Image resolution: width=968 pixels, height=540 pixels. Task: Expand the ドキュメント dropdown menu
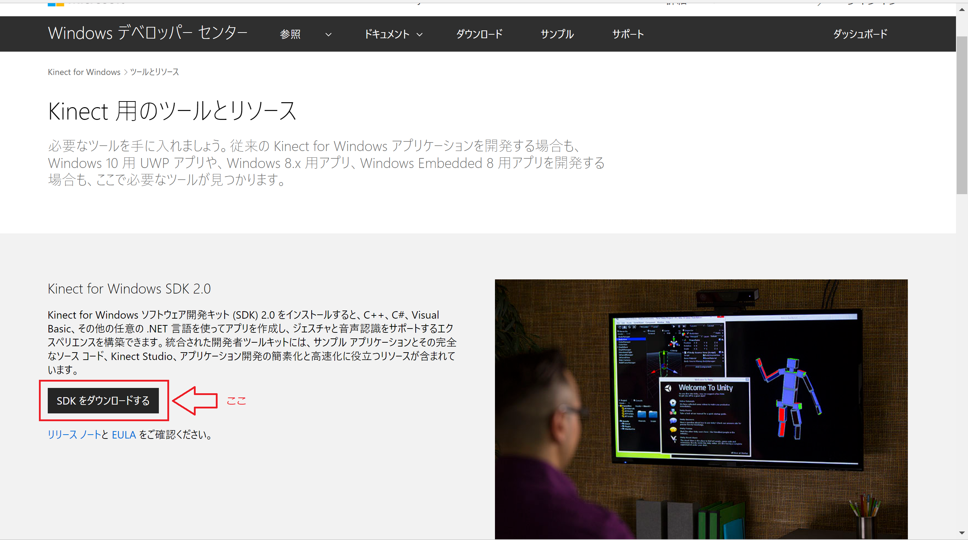pyautogui.click(x=387, y=34)
